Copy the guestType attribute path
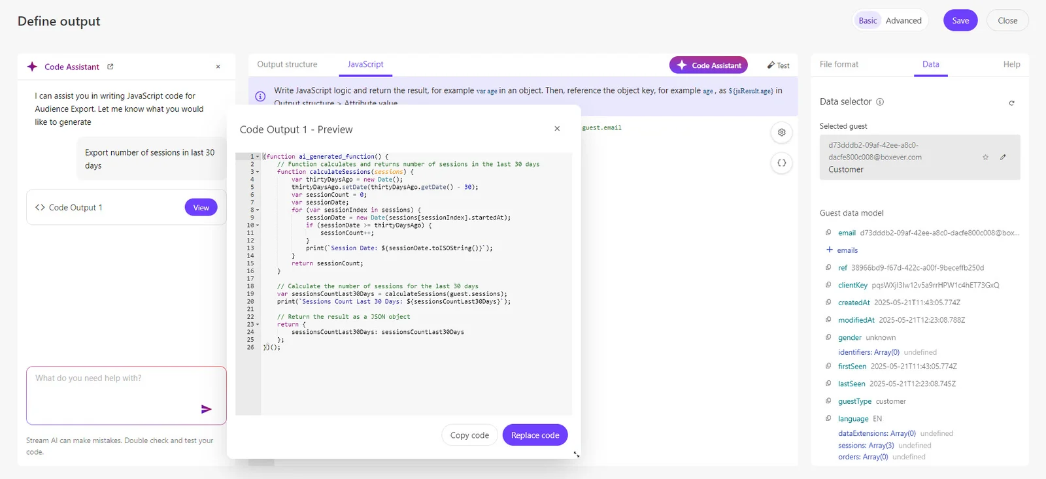The height and width of the screenshot is (479, 1046). [x=828, y=401]
